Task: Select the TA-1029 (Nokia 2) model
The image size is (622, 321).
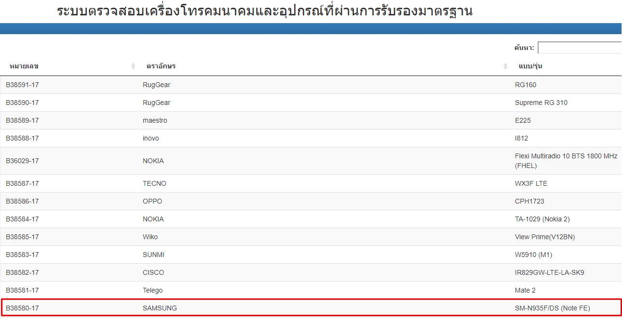Action: [x=542, y=219]
